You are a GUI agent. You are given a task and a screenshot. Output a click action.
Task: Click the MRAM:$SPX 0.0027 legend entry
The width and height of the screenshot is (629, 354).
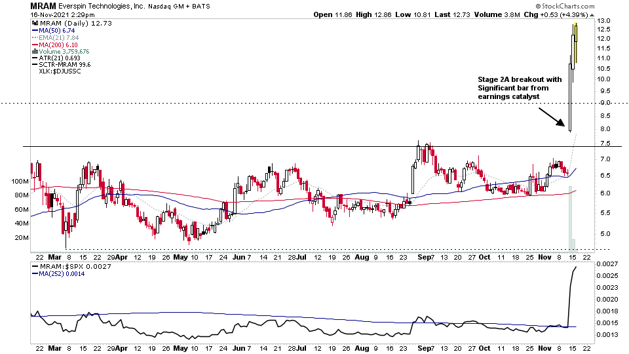coord(75,267)
